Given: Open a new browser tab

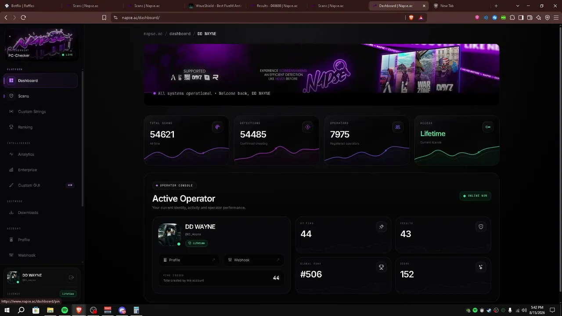Looking at the screenshot, I should coord(496,6).
